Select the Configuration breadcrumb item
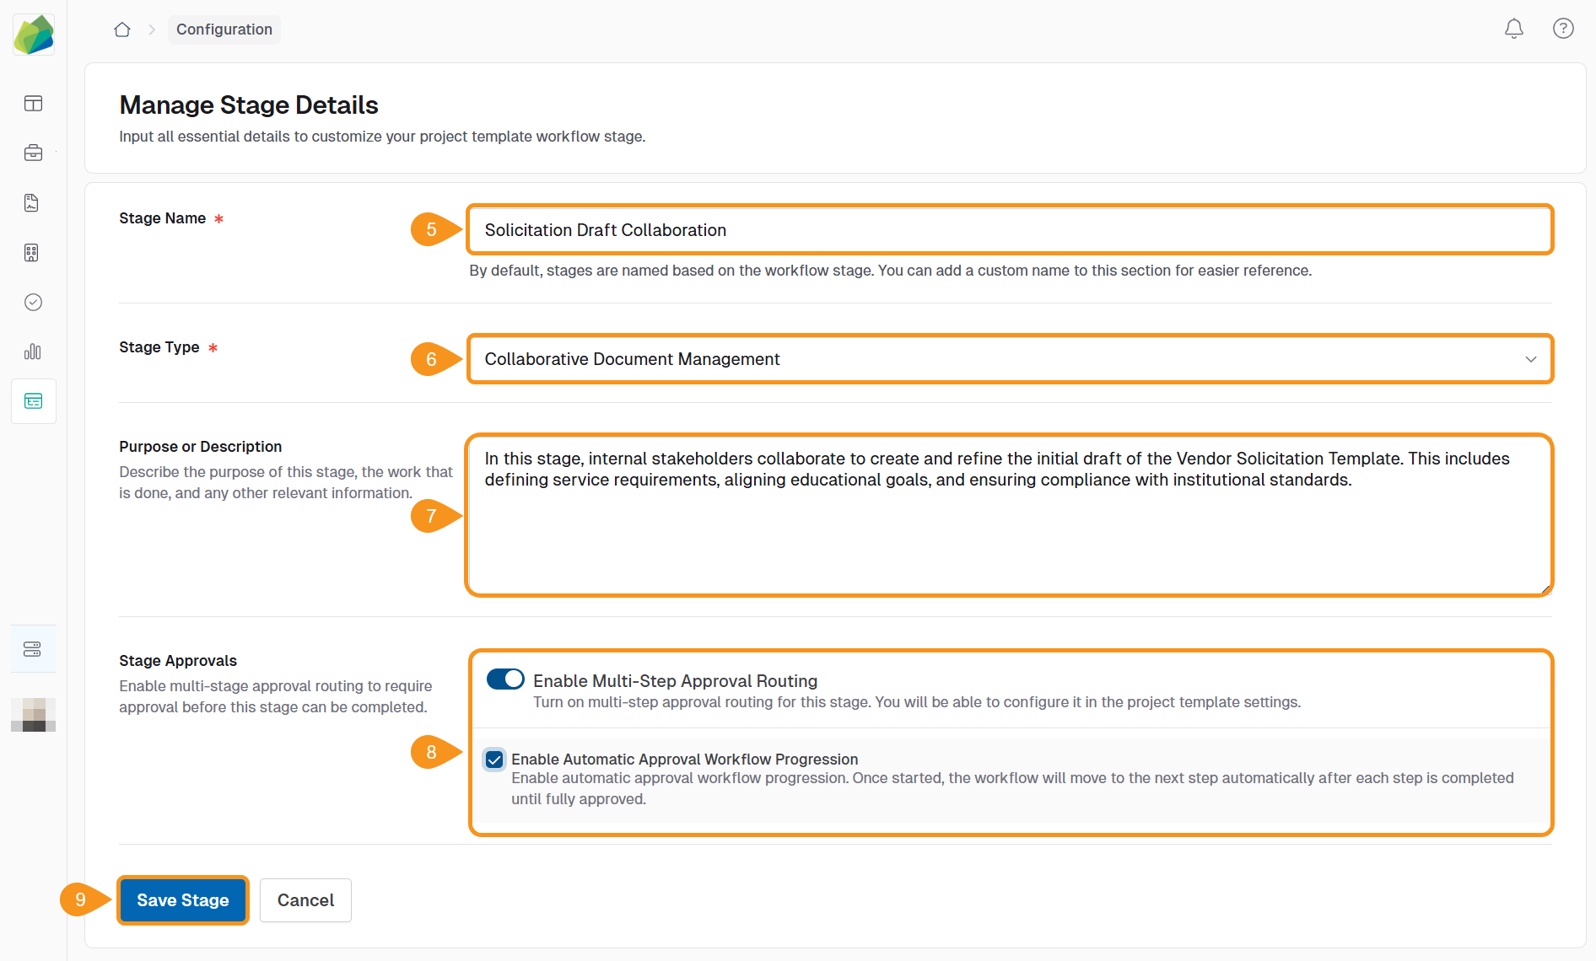 click(x=224, y=30)
